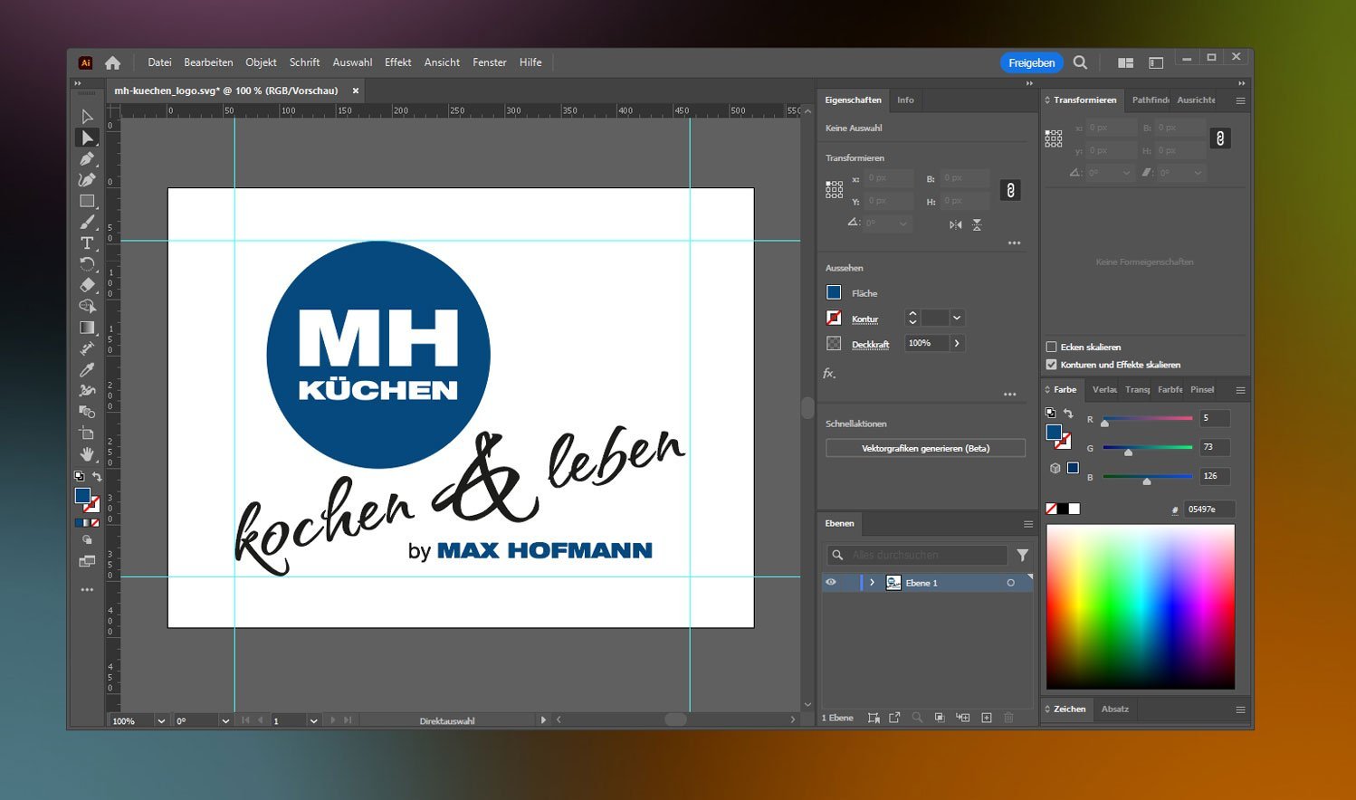This screenshot has width=1356, height=800.
Task: Uncheck Konturen und Effekte skalieren
Action: point(1051,365)
